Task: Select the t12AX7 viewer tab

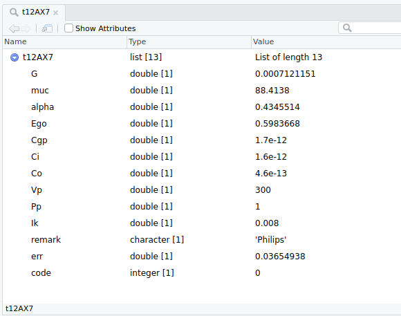Action: 34,12
